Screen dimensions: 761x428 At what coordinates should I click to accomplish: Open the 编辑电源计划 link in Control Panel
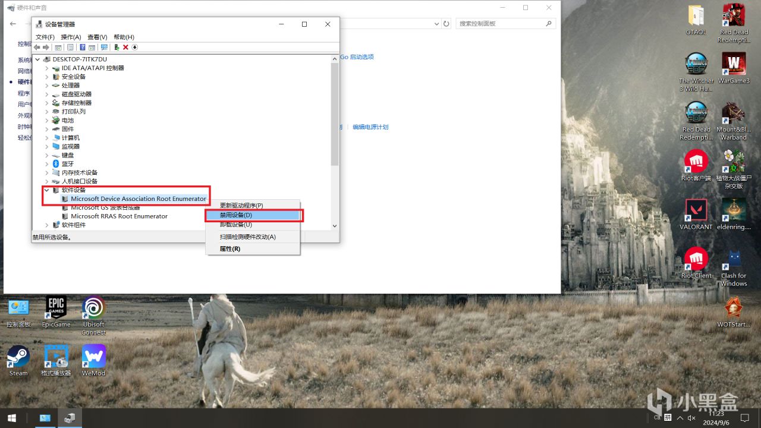coord(370,127)
